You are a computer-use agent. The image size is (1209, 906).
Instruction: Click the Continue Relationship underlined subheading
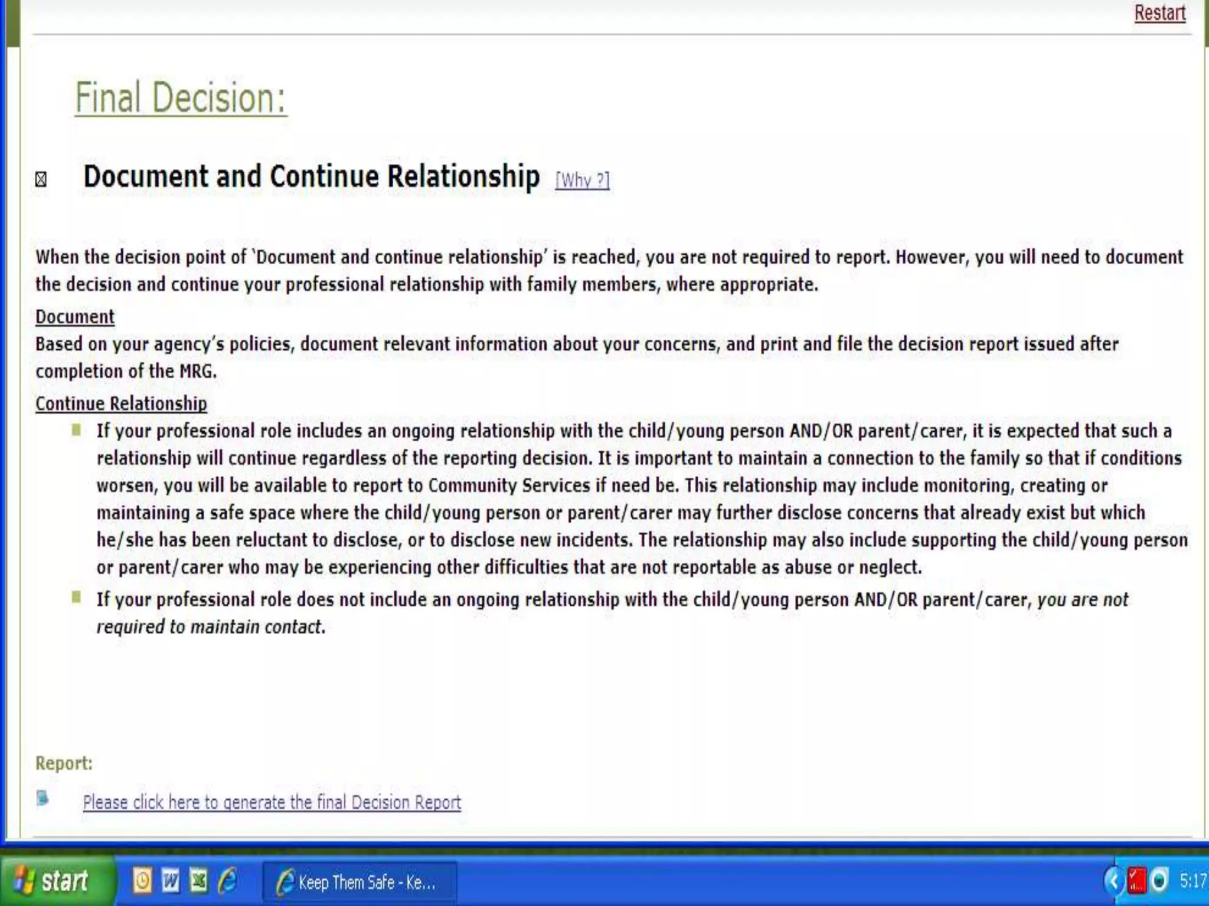pos(121,403)
